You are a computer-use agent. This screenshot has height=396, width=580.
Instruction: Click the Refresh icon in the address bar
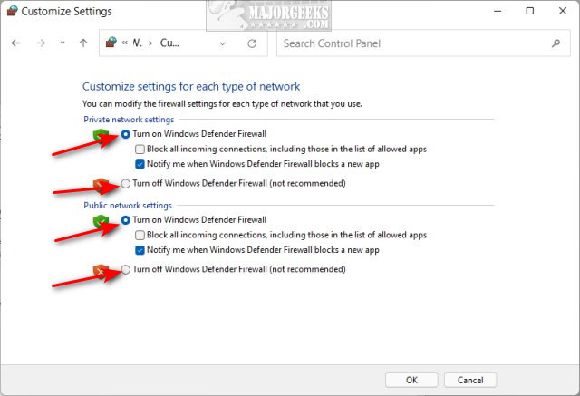pos(252,43)
